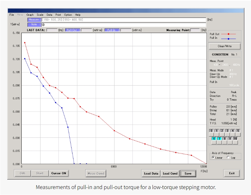Click the Load Cond button
The width and height of the screenshot is (251, 195).
pos(170,174)
